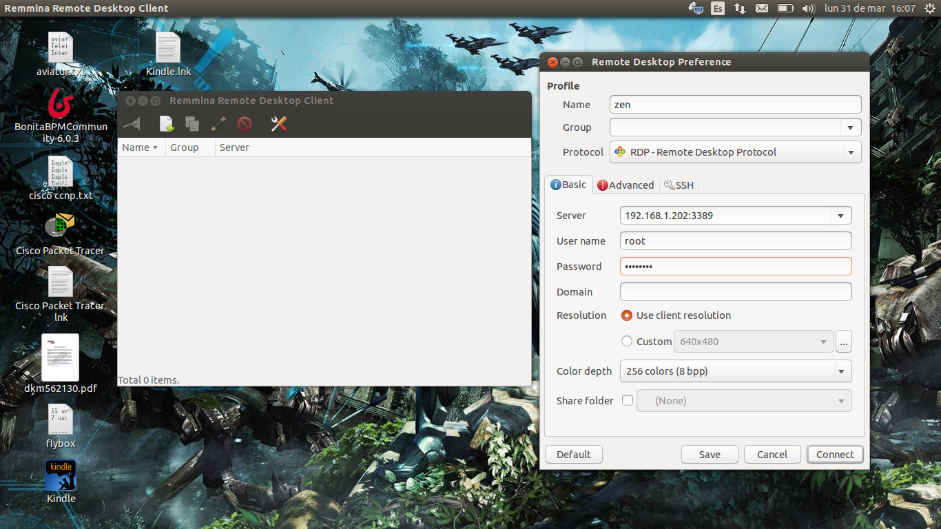Open Remmina preferences with the tools icon

pyautogui.click(x=278, y=125)
